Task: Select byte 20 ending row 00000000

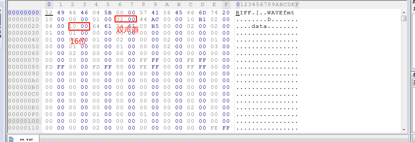Action: (x=226, y=12)
